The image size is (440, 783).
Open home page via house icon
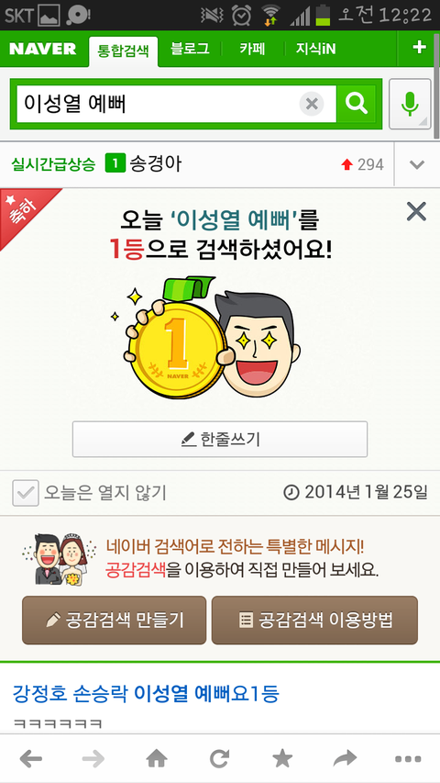click(157, 759)
